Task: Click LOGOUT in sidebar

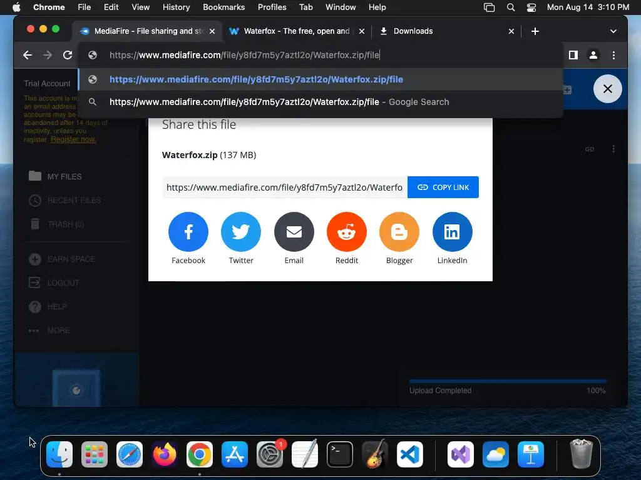Action: pyautogui.click(x=54, y=283)
